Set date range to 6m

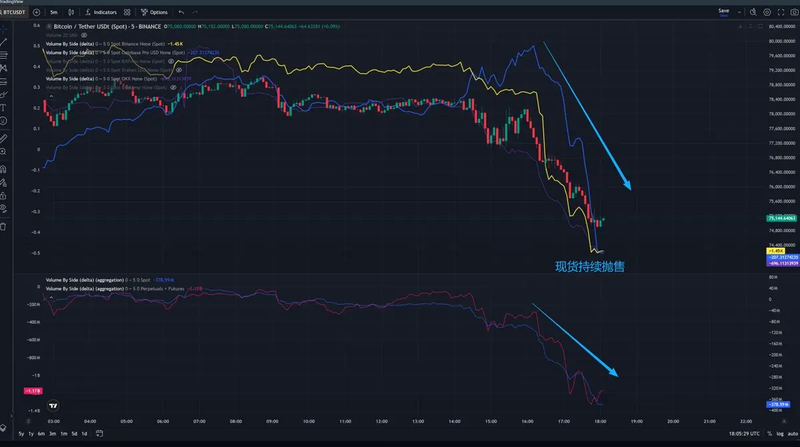[x=42, y=434]
